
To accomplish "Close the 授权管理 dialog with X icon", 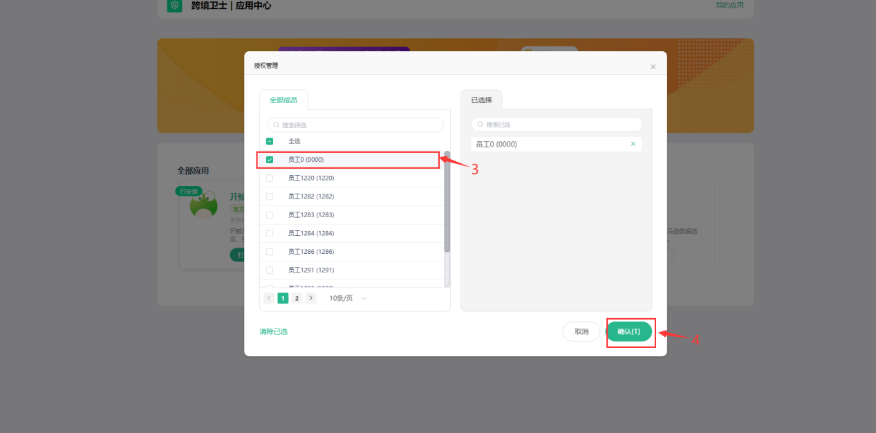I will [653, 66].
